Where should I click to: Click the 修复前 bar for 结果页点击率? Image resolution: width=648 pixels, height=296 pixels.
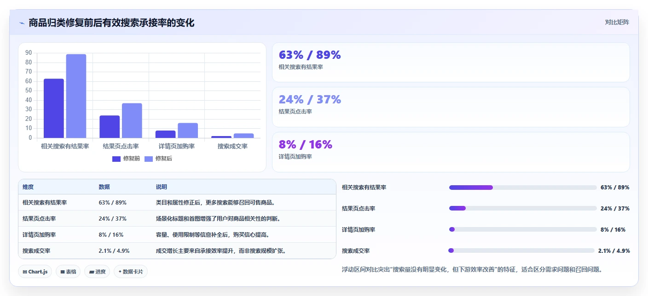(110, 127)
